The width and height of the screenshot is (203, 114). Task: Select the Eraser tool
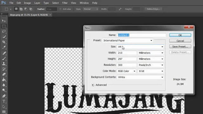(4, 74)
